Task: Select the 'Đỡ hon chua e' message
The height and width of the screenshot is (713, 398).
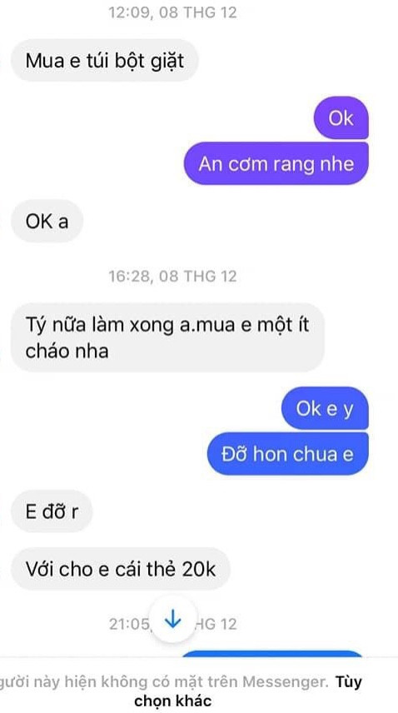Action: (288, 454)
